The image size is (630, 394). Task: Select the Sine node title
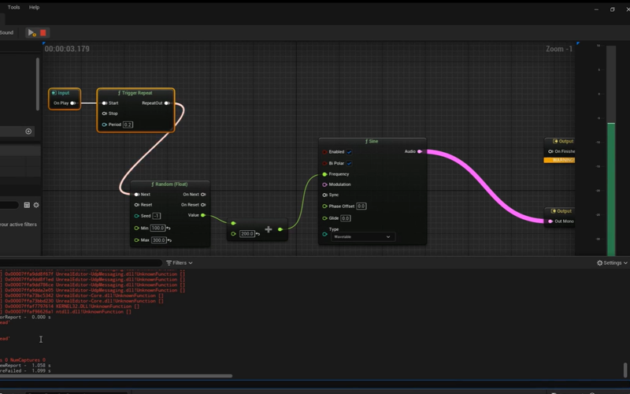click(x=372, y=141)
